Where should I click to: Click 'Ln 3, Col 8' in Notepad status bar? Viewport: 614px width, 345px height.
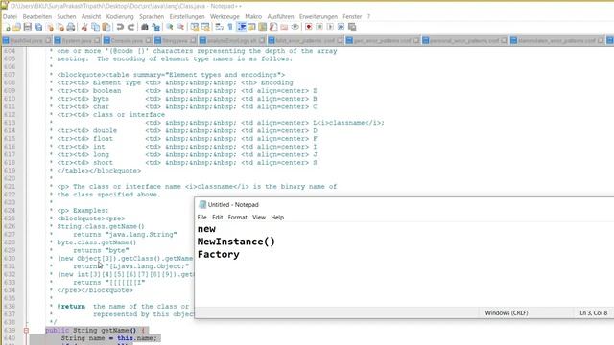[593, 313]
